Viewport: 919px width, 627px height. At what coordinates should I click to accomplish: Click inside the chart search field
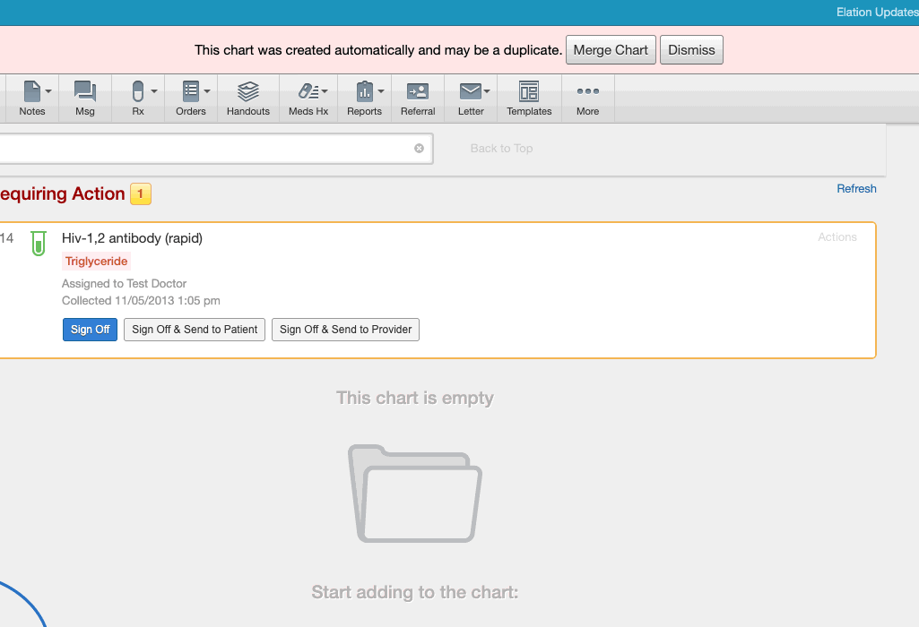(206, 149)
